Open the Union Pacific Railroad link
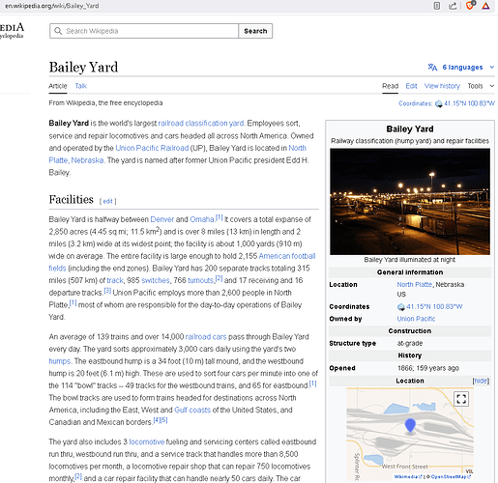The height and width of the screenshot is (483, 498). click(152, 148)
